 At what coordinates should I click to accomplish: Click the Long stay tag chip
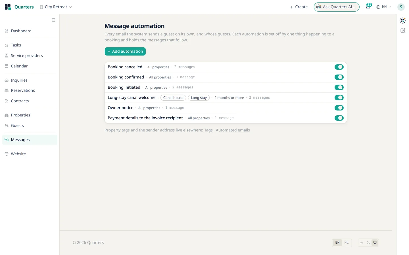click(x=199, y=98)
